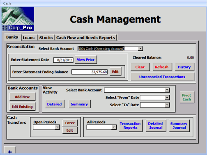
Task: Expand the Select "From" Date dropdown
Action: pyautogui.click(x=167, y=98)
